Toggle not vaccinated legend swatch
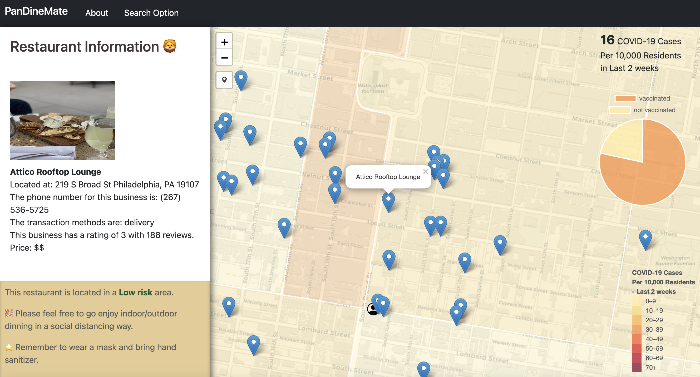 620,110
